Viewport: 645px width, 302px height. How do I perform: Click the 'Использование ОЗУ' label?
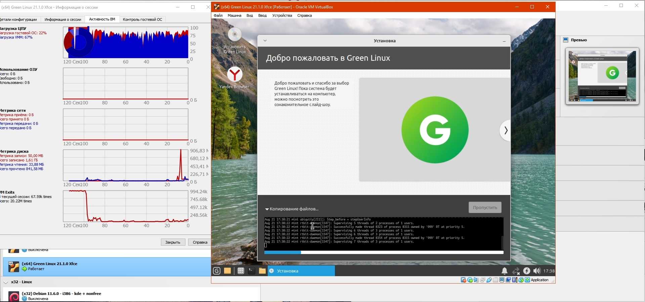(x=18, y=69)
